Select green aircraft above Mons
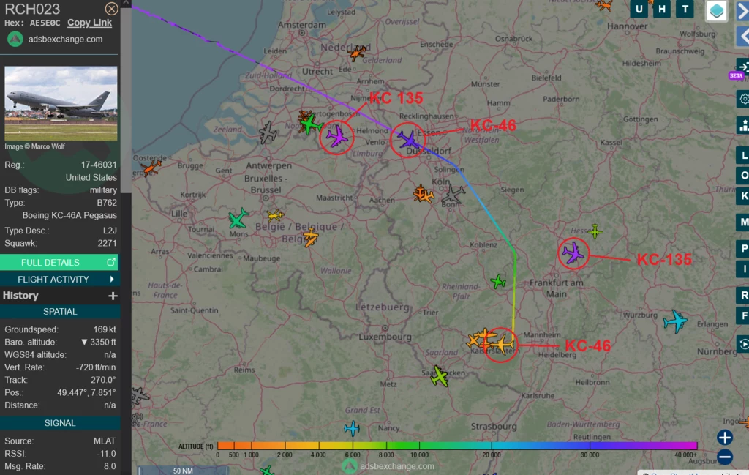Screen dimensions: 749x475 pos(238,218)
